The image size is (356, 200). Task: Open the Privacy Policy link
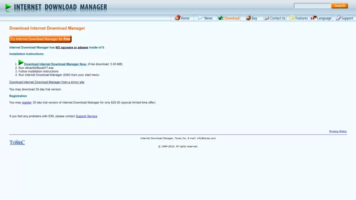[338, 131]
